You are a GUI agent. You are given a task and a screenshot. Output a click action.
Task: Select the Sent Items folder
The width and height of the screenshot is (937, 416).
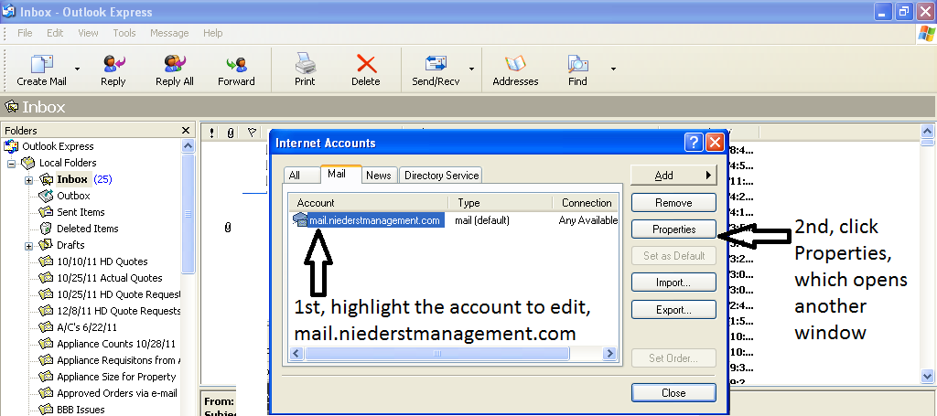[x=81, y=212]
